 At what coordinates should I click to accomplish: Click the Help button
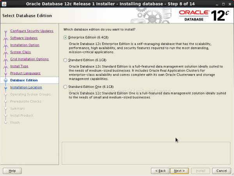point(12,171)
